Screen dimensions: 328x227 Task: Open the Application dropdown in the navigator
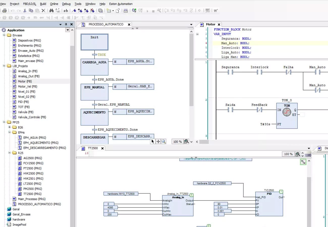(67, 30)
